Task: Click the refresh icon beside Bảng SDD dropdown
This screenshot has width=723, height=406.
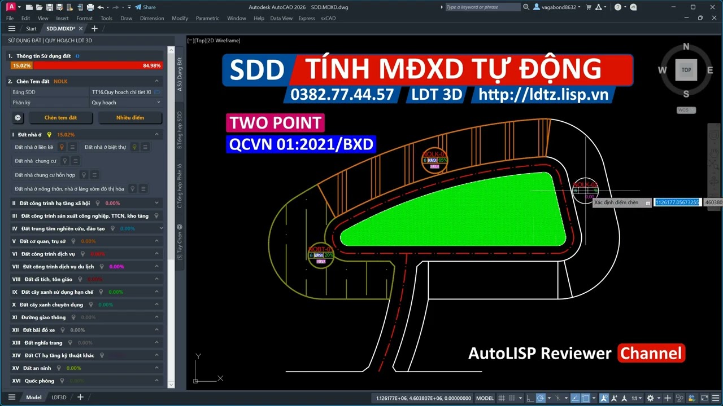Action: [x=158, y=92]
